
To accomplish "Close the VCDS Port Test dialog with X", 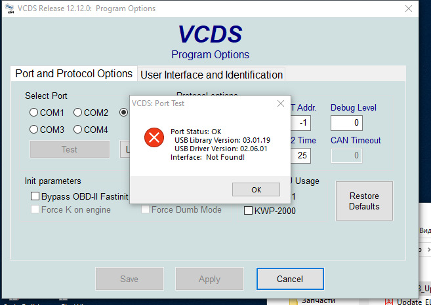I will point(281,103).
